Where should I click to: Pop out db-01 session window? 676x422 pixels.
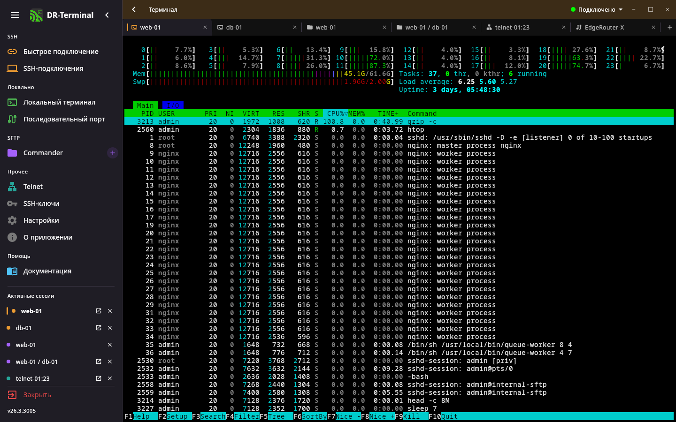(x=99, y=328)
